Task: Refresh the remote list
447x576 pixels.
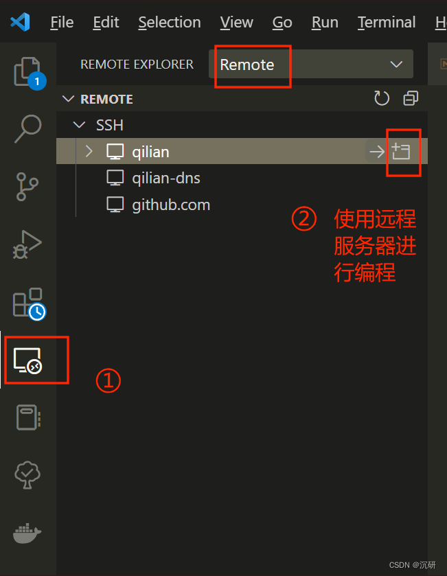Action: [x=382, y=98]
